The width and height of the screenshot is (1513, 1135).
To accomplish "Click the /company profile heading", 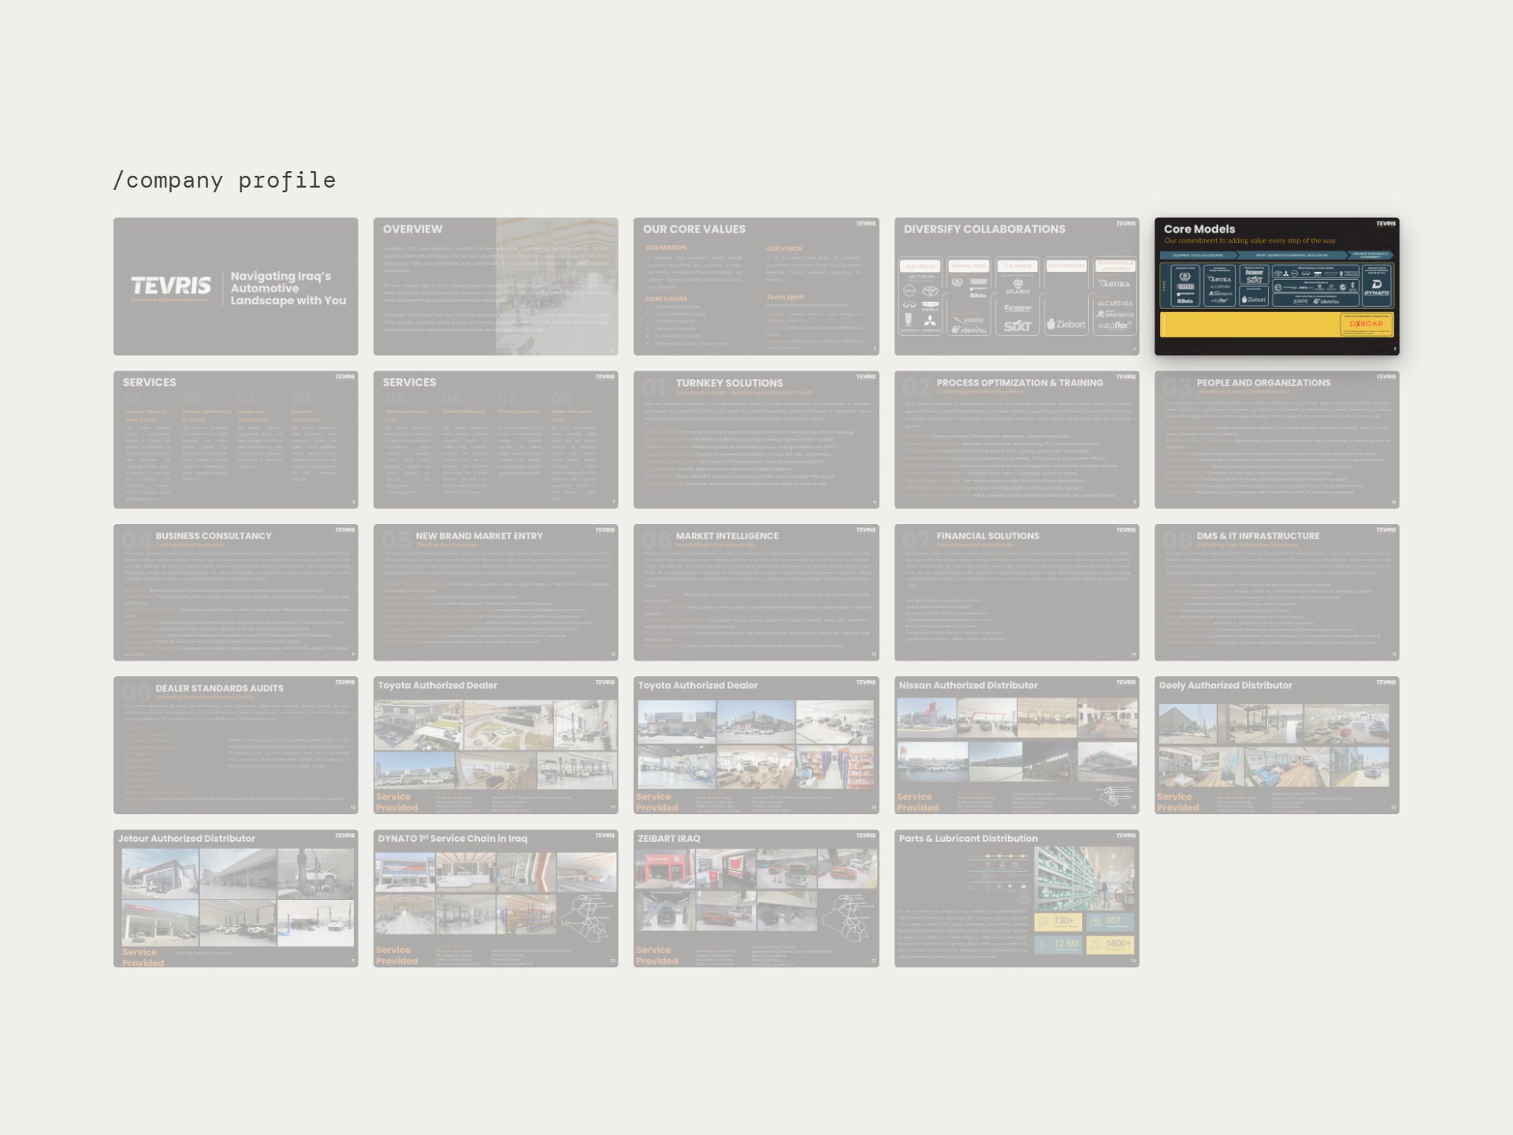I will (225, 180).
